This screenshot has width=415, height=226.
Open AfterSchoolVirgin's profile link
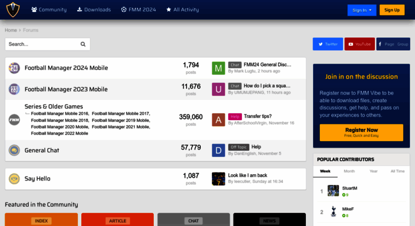pos(251,123)
